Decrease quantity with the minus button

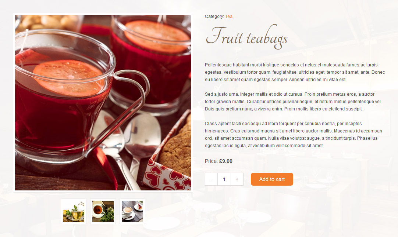211,179
